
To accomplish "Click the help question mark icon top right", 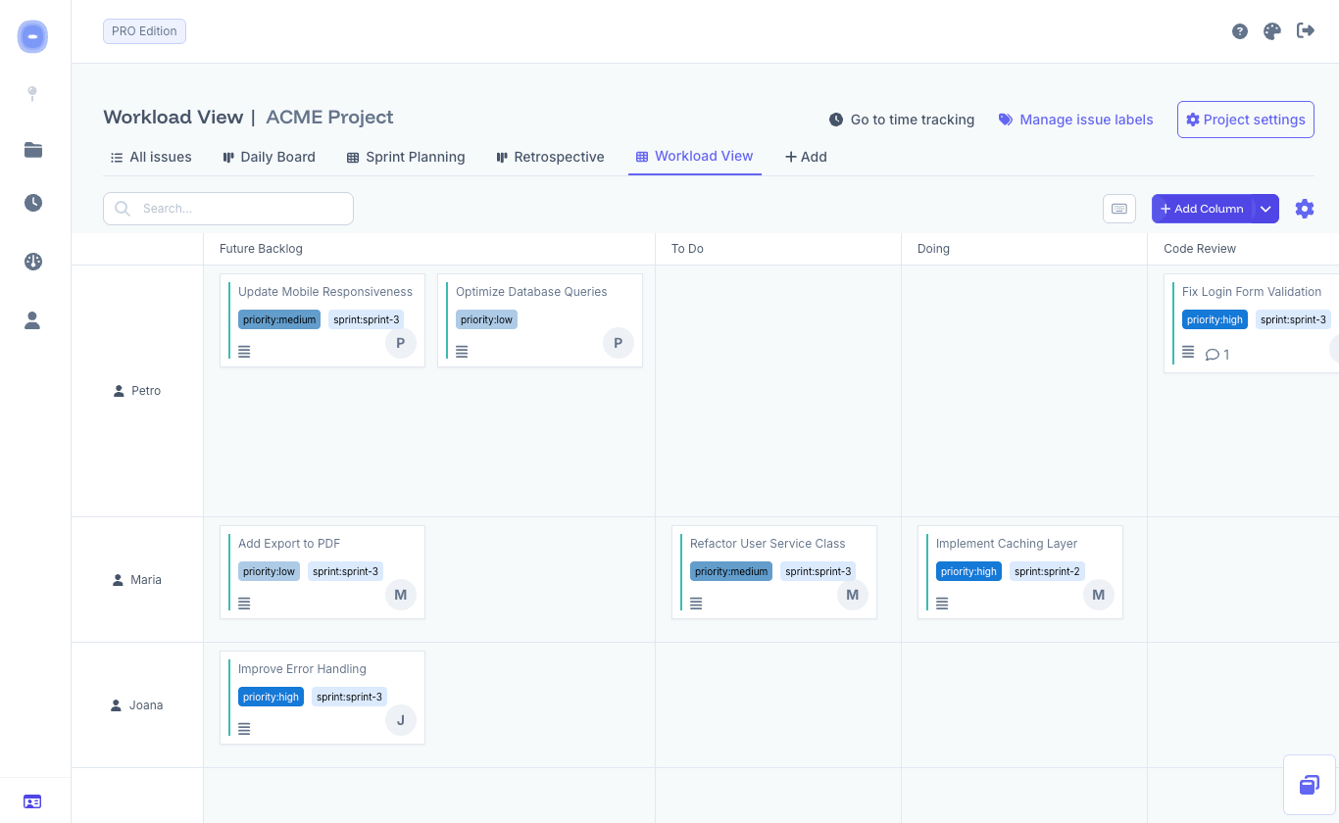I will point(1239,30).
